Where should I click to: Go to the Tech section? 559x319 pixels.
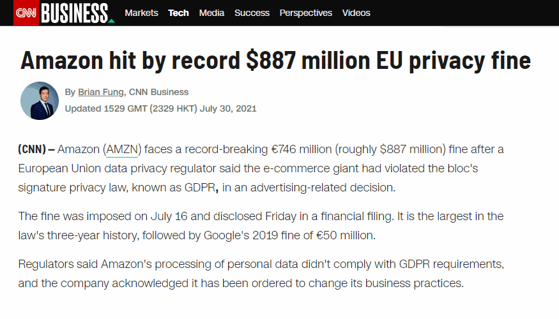pyautogui.click(x=178, y=13)
